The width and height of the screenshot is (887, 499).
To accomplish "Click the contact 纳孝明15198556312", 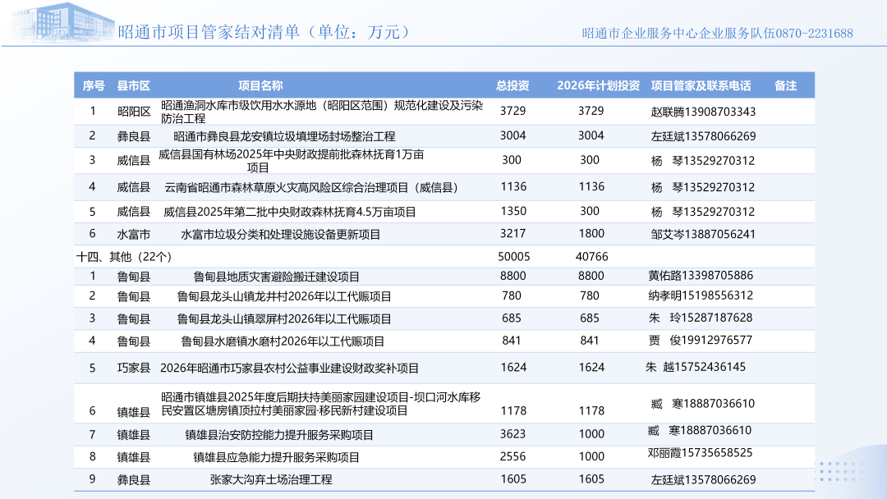I will click(701, 295).
